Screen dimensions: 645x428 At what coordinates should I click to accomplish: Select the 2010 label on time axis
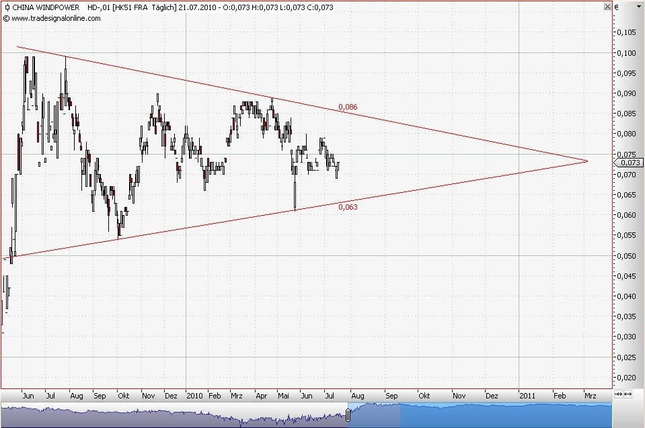(x=195, y=396)
